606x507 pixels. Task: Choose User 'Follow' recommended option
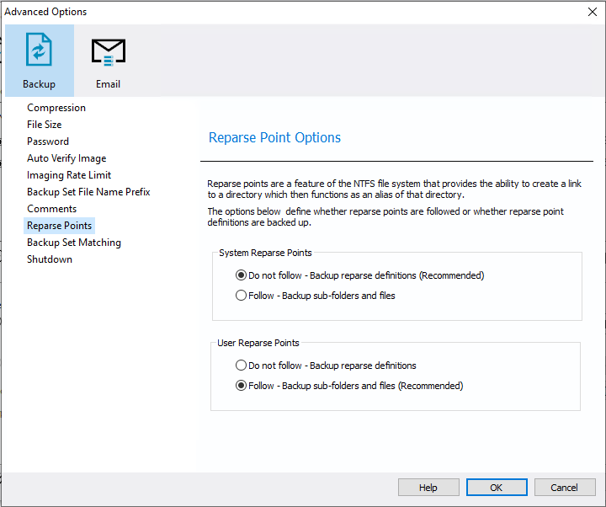coord(349,386)
